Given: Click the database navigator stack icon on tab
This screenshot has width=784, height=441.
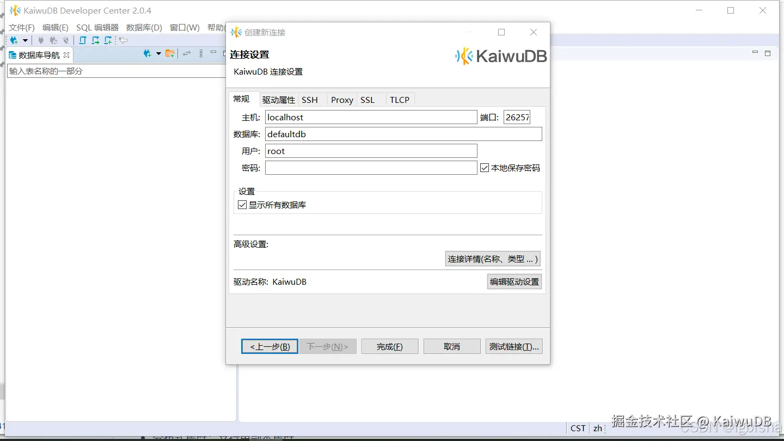Looking at the screenshot, I should click(x=13, y=55).
